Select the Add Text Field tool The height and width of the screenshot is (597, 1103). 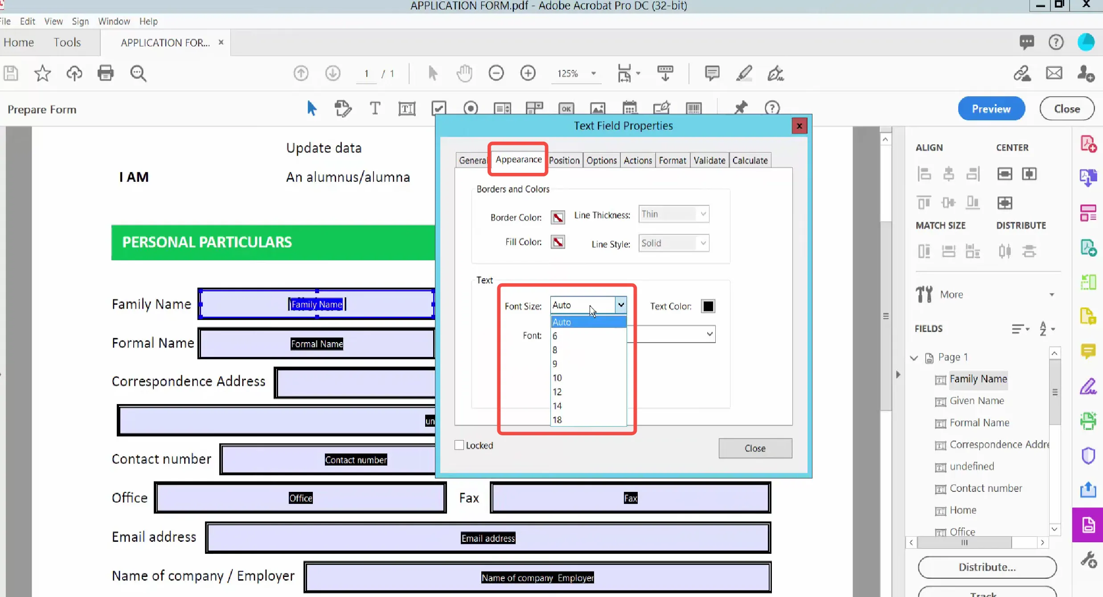(407, 108)
